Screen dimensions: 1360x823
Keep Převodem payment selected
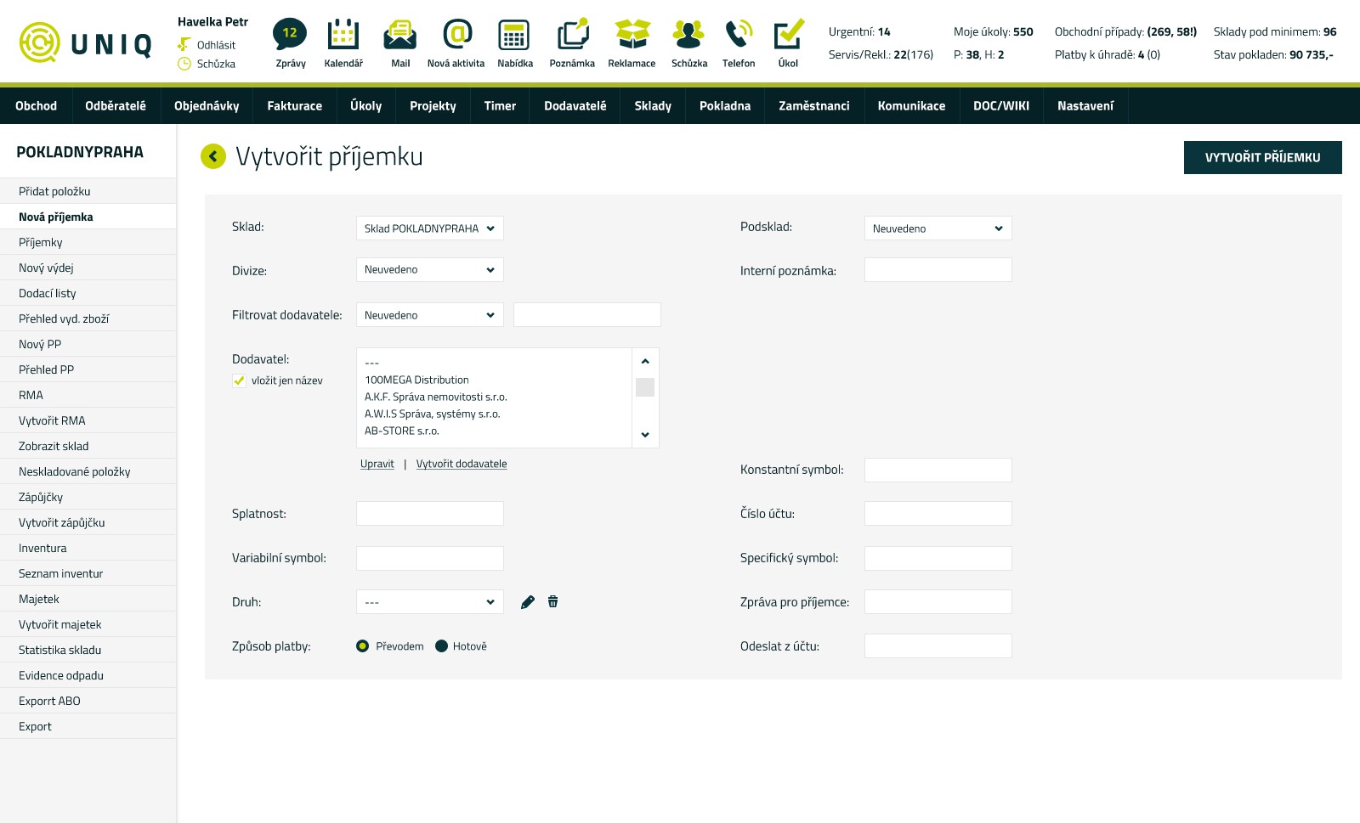coord(363,645)
